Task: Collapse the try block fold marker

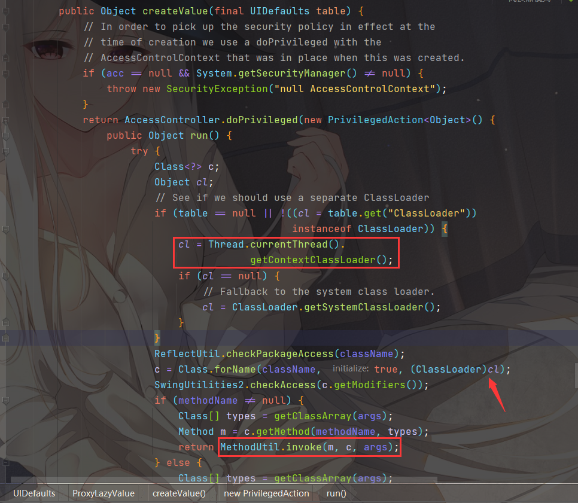Action: pyautogui.click(x=5, y=151)
